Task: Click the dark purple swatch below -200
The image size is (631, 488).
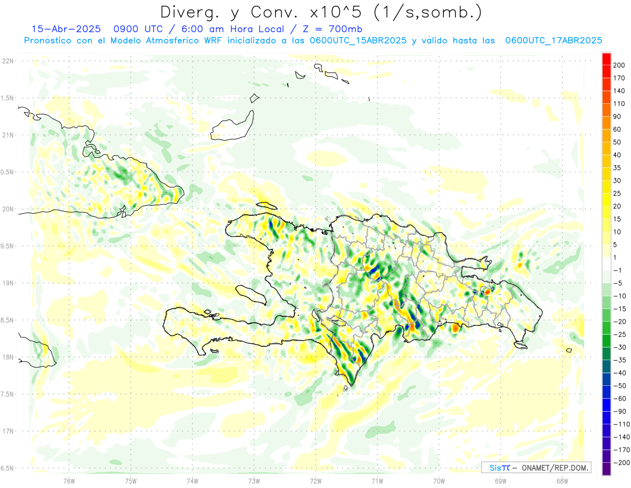Action: tap(606, 469)
